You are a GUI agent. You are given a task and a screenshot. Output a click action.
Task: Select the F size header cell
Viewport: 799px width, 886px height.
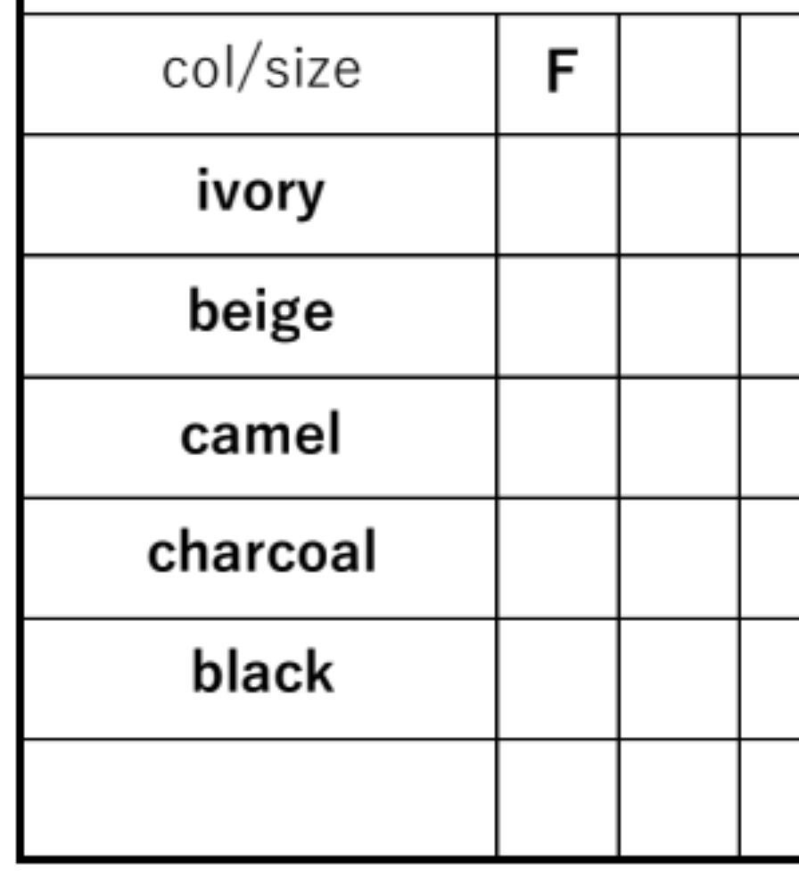point(557,73)
